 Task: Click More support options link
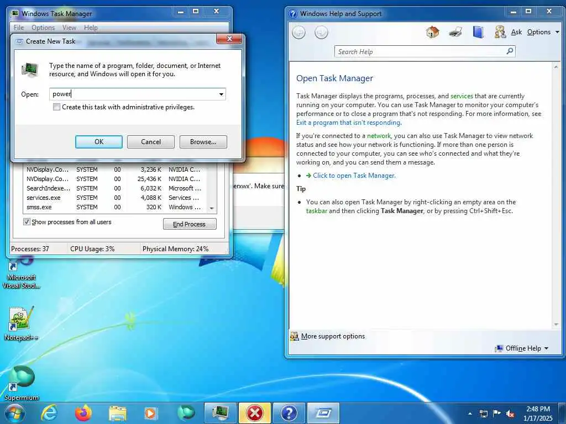tap(333, 336)
